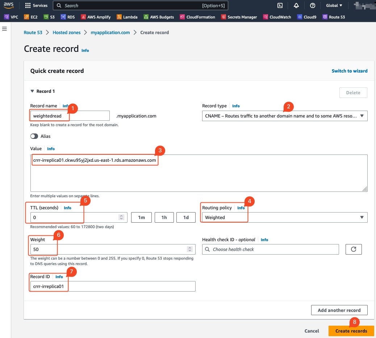Open the hamburger side navigation menu
Screen dimensions: 376x338
pos(4,29)
